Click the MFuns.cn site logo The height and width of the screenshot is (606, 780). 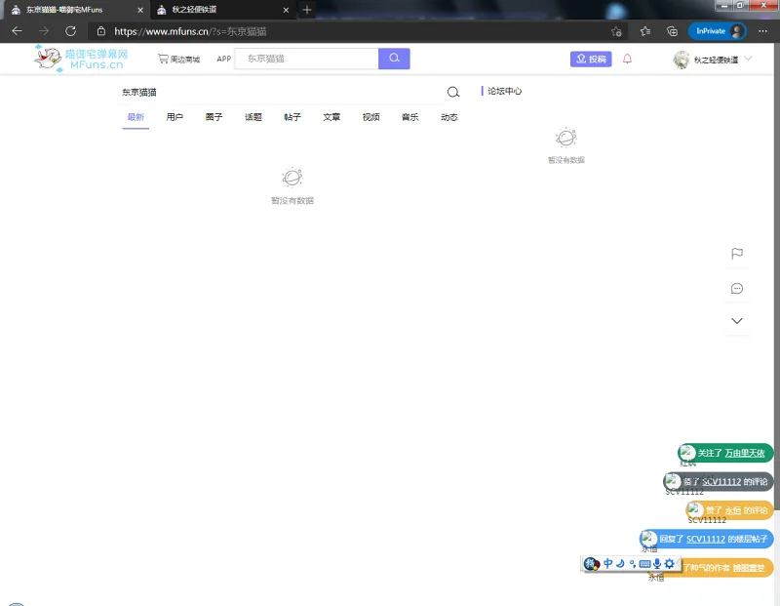(81, 59)
